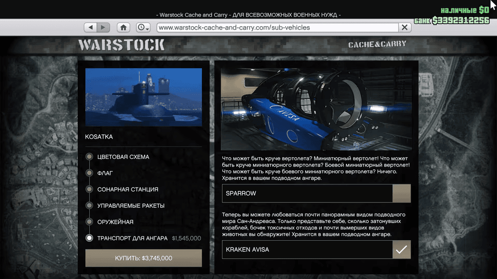
Task: Click the browser forward arrow
Action: pyautogui.click(x=103, y=28)
